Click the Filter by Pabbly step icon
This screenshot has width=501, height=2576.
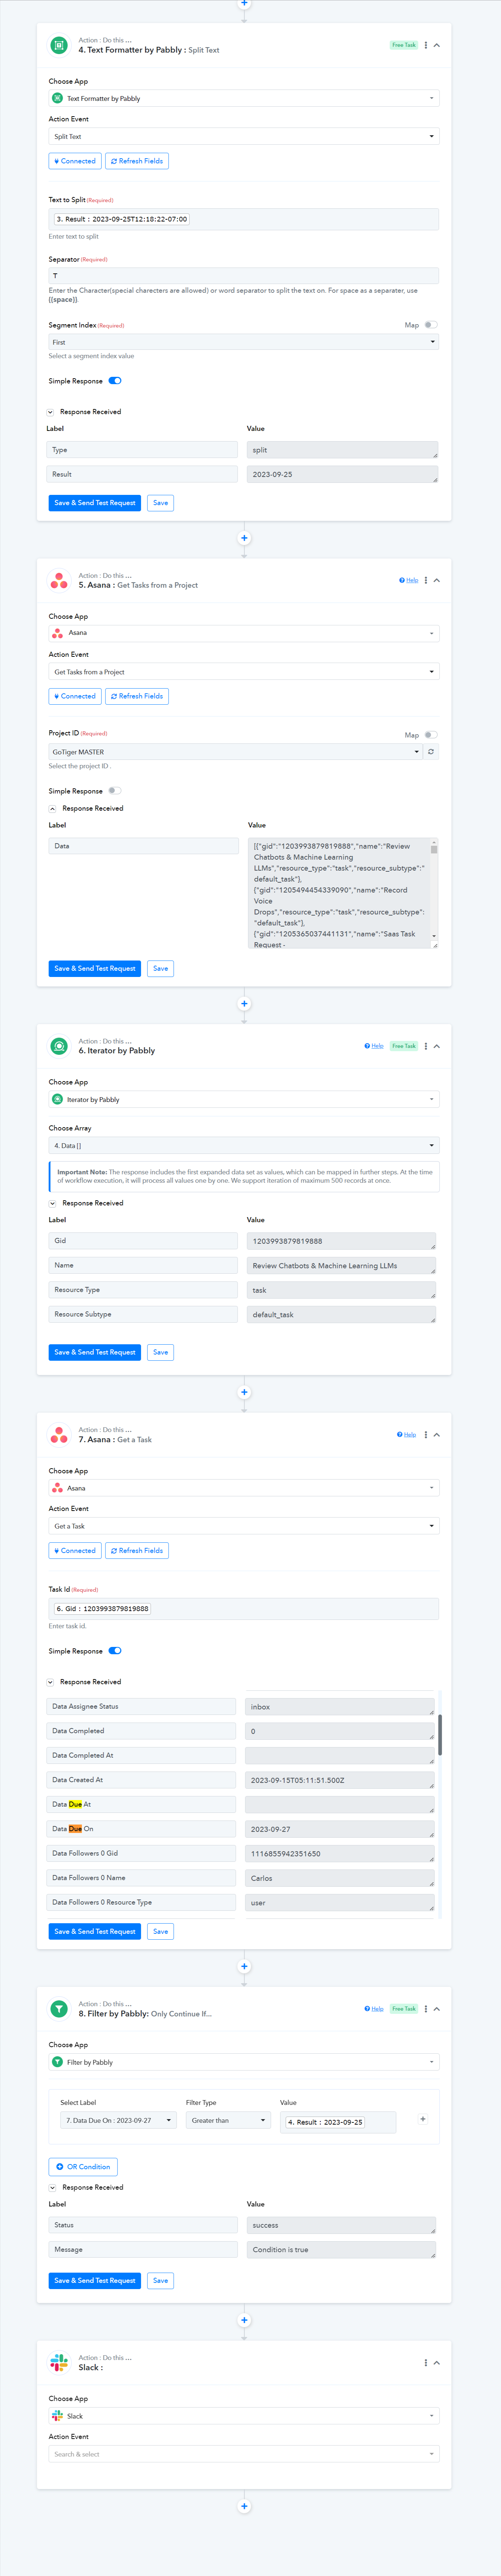(x=59, y=2009)
